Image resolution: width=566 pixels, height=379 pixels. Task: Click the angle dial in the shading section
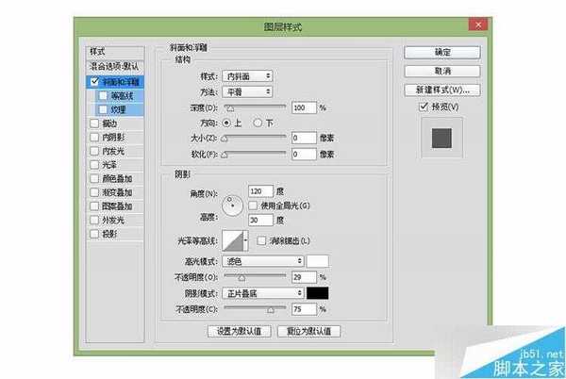(x=233, y=205)
